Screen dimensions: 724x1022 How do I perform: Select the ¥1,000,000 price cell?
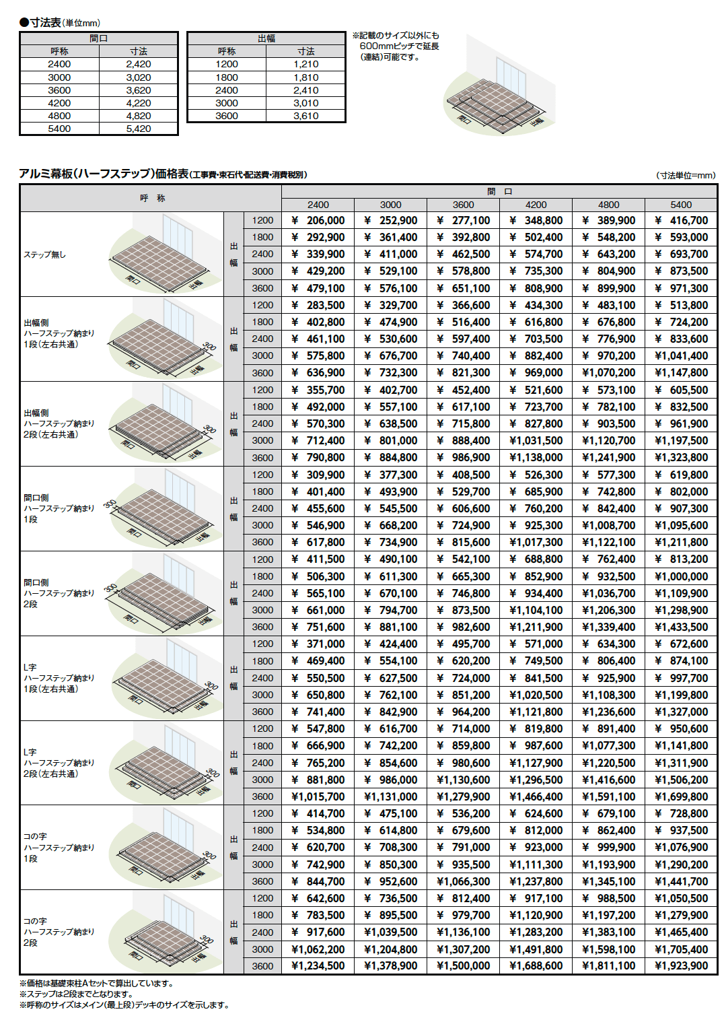coord(681,577)
